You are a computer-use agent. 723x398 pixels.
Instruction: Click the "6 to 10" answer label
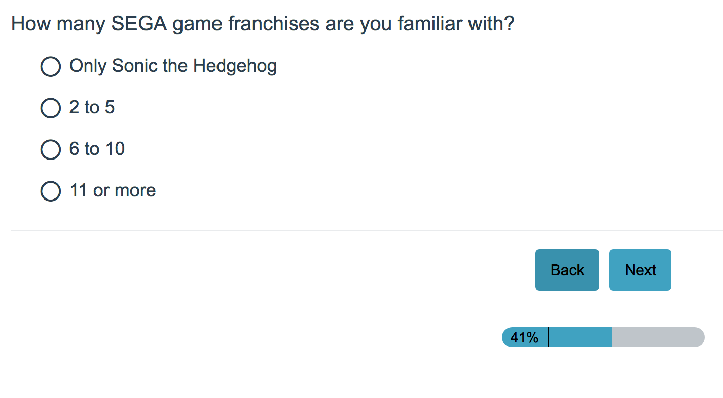pos(97,149)
